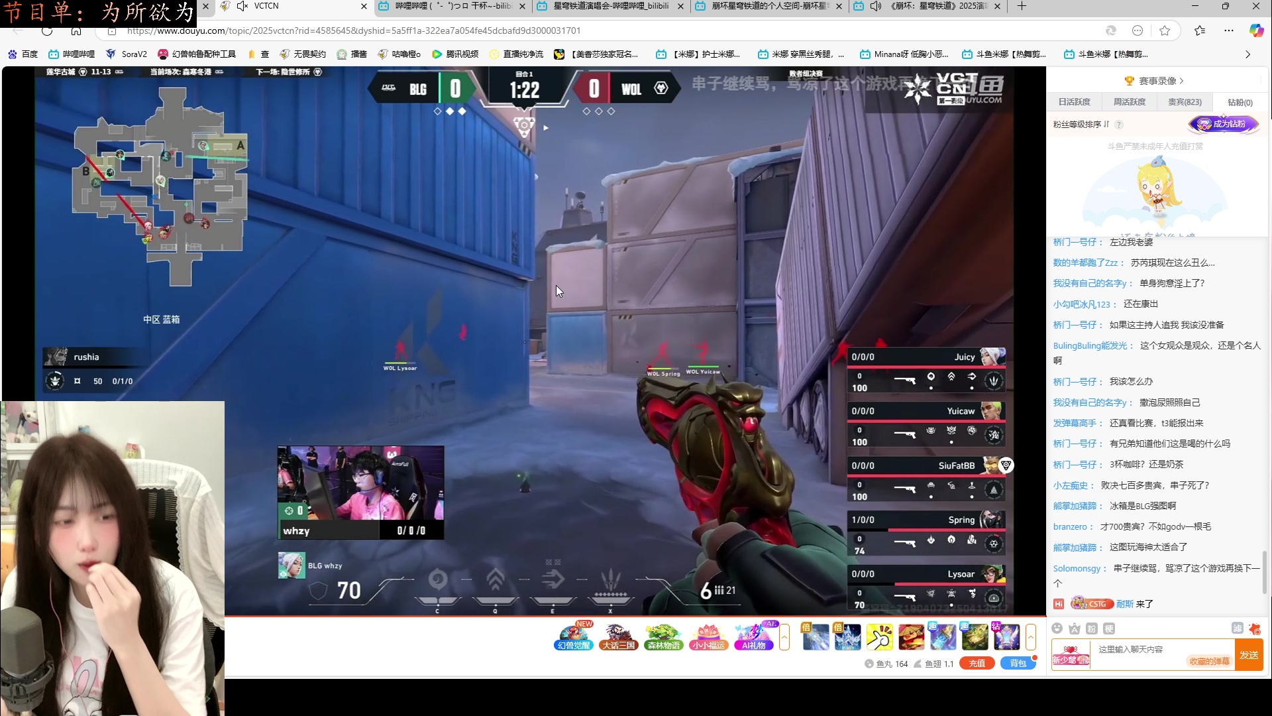
Task: Select the 日活跃度 tab
Action: click(x=1074, y=102)
